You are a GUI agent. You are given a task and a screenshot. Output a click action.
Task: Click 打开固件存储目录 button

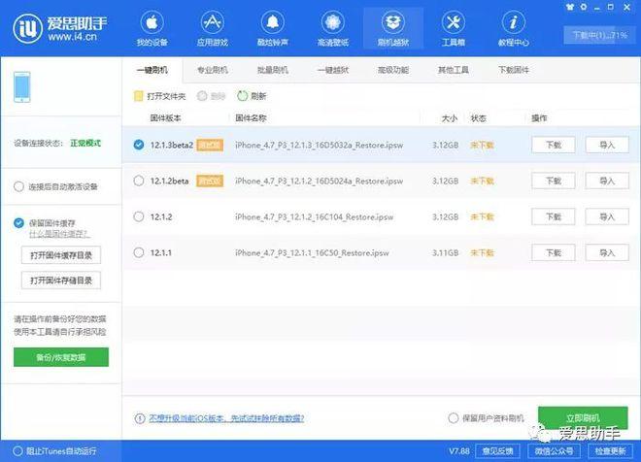point(61,280)
